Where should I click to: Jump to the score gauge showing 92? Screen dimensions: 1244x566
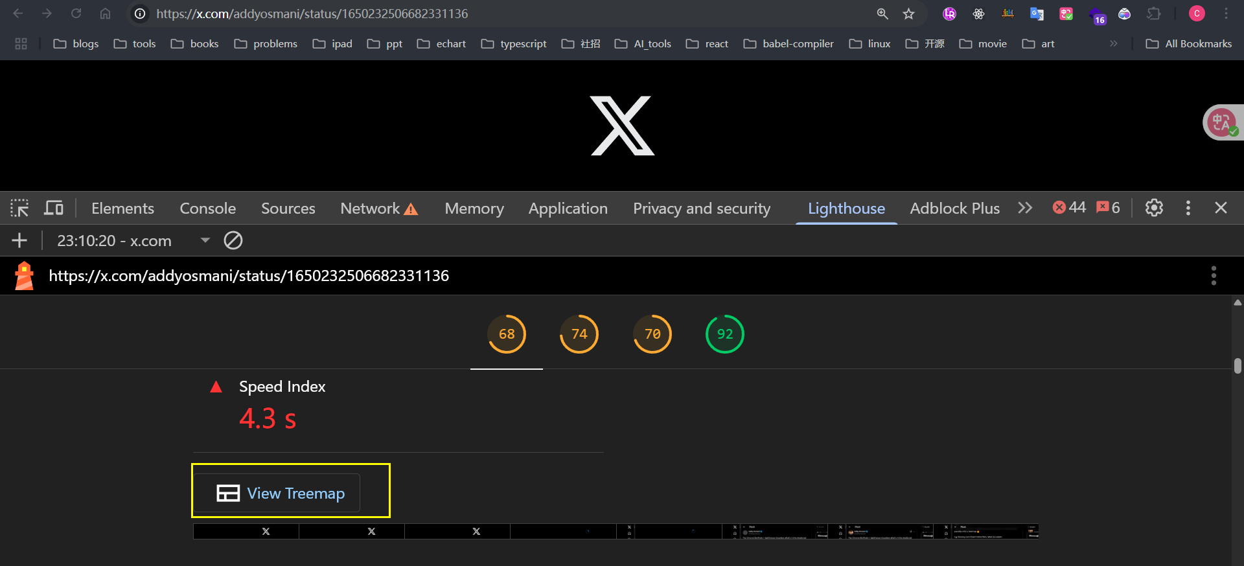click(x=725, y=334)
